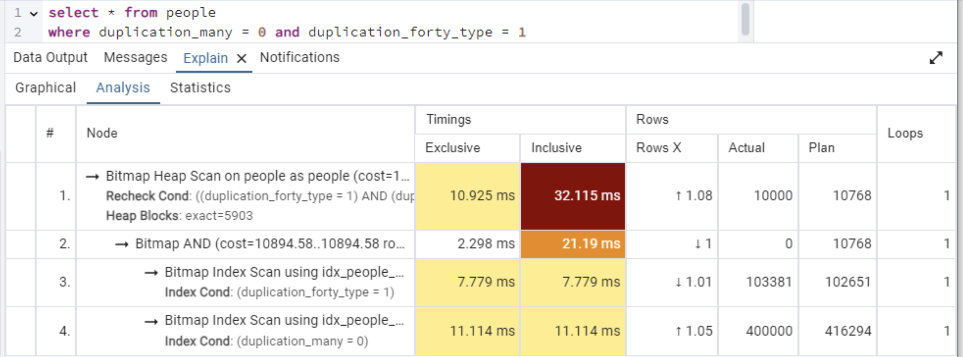Click the arrow icon of duplication_many Index Scan node
Screen dimensions: 963x357
click(x=151, y=322)
